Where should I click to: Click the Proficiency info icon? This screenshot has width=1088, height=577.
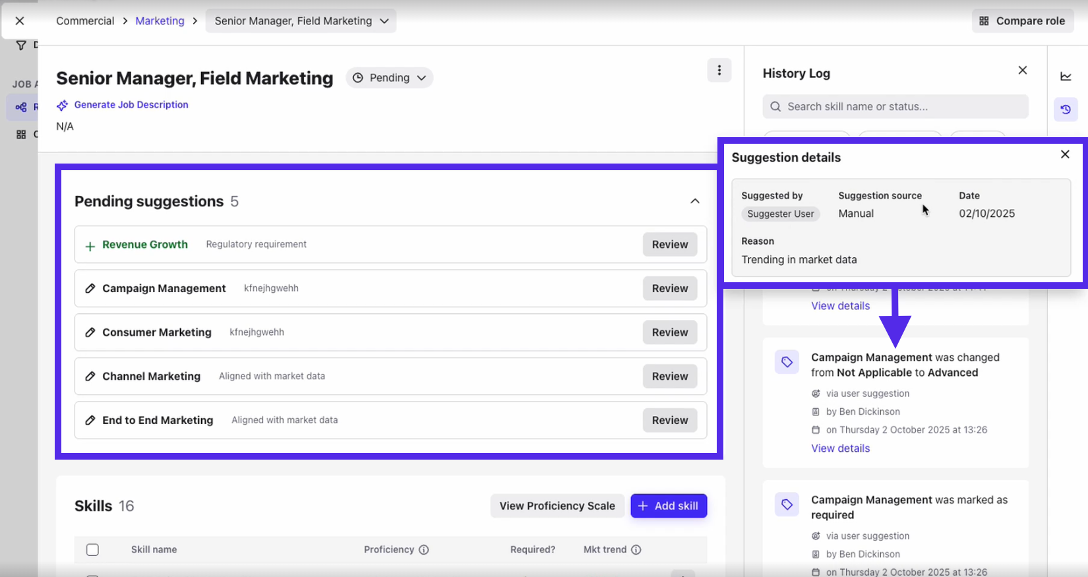pyautogui.click(x=424, y=550)
